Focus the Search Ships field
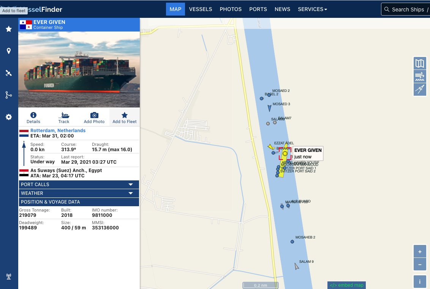 point(406,9)
